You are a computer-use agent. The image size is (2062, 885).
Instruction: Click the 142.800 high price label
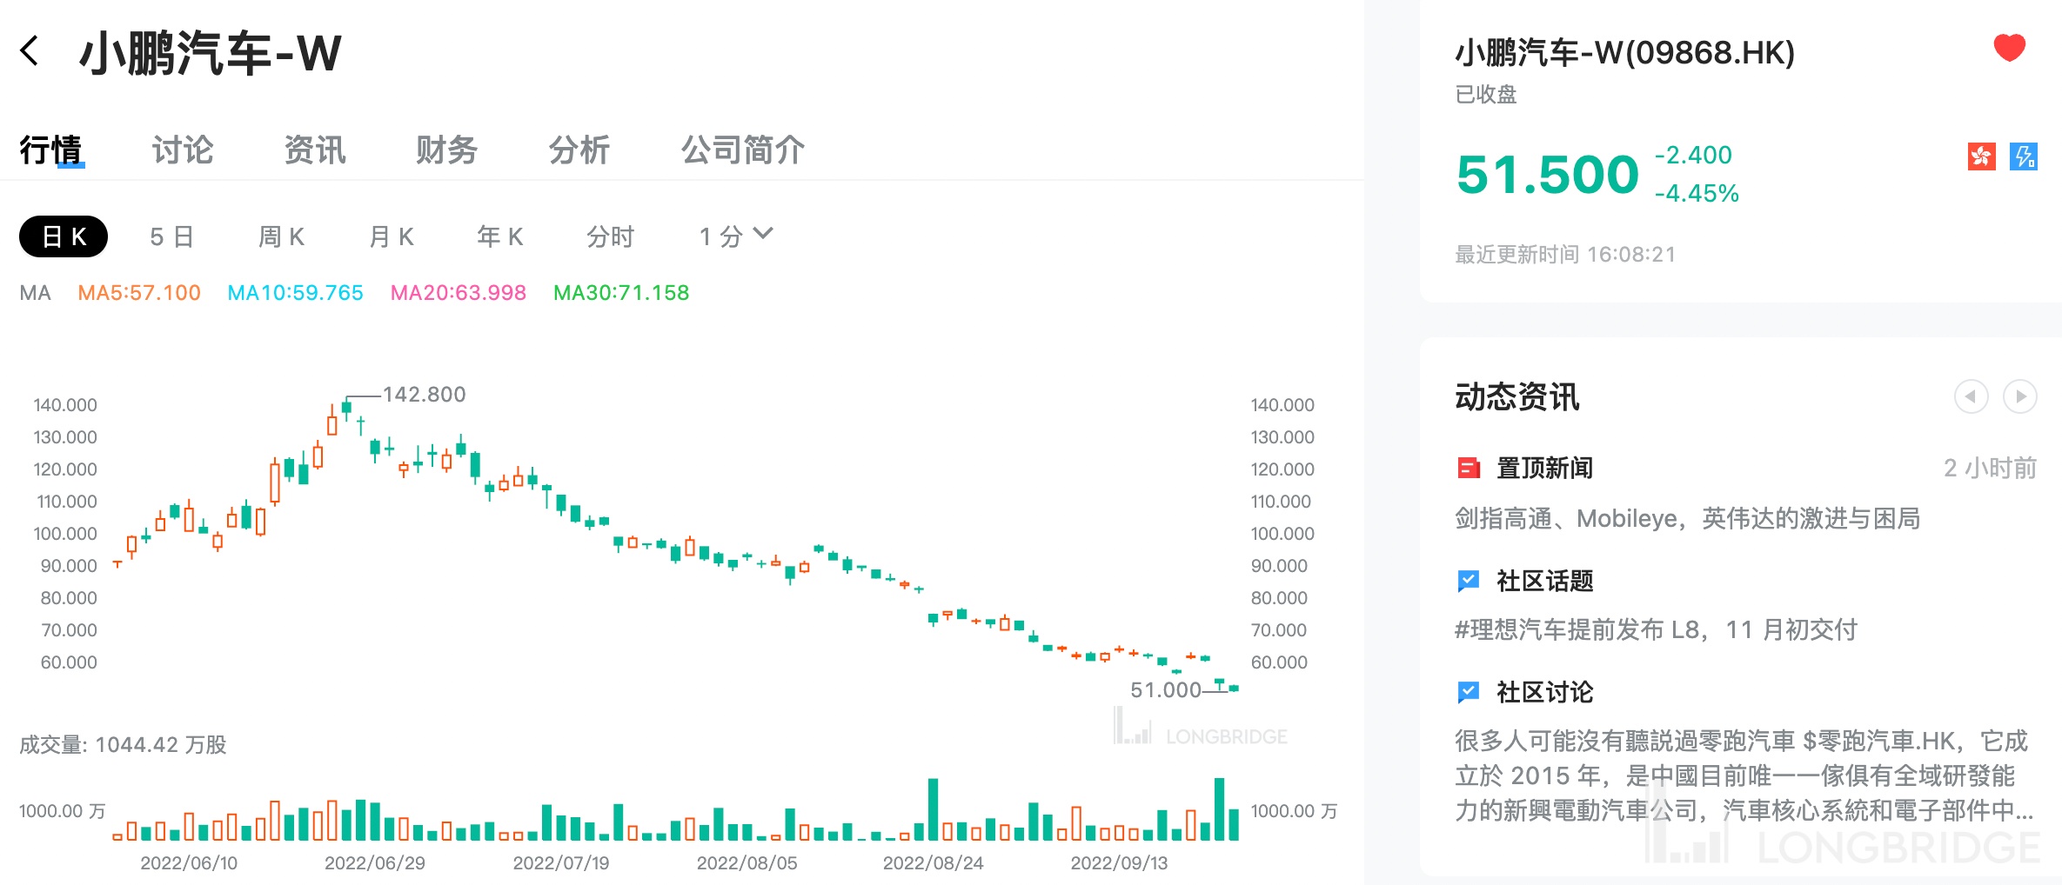click(425, 395)
